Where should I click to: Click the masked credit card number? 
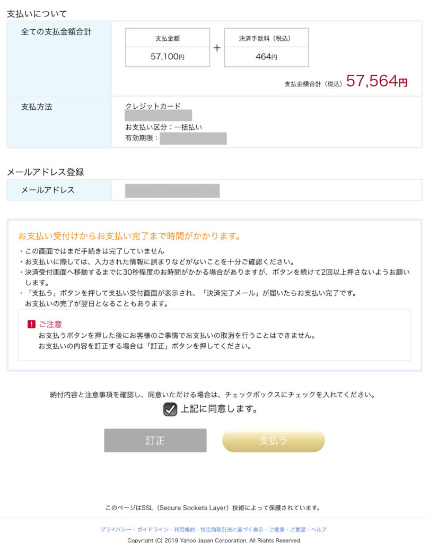pyautogui.click(x=158, y=115)
